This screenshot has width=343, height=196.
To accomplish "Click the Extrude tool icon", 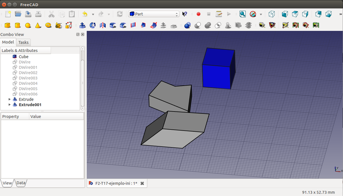I will pos(82,26).
